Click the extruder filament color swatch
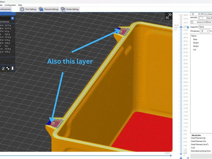This screenshot has width=212, height=159. (x=201, y=18)
